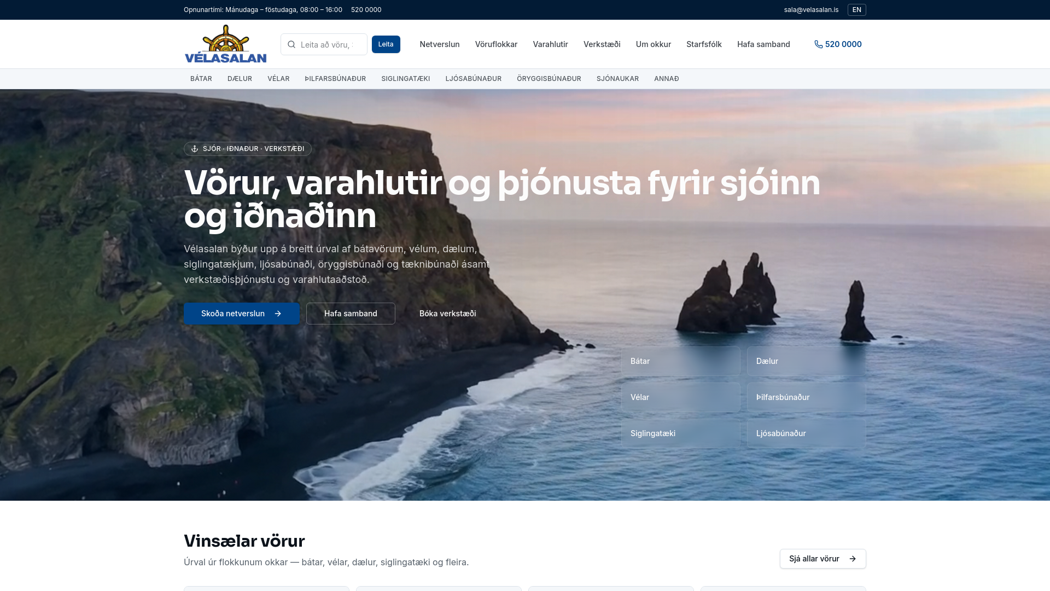Open the Verkstæði navigation item
Viewport: 1050px width, 591px height.
pyautogui.click(x=602, y=44)
